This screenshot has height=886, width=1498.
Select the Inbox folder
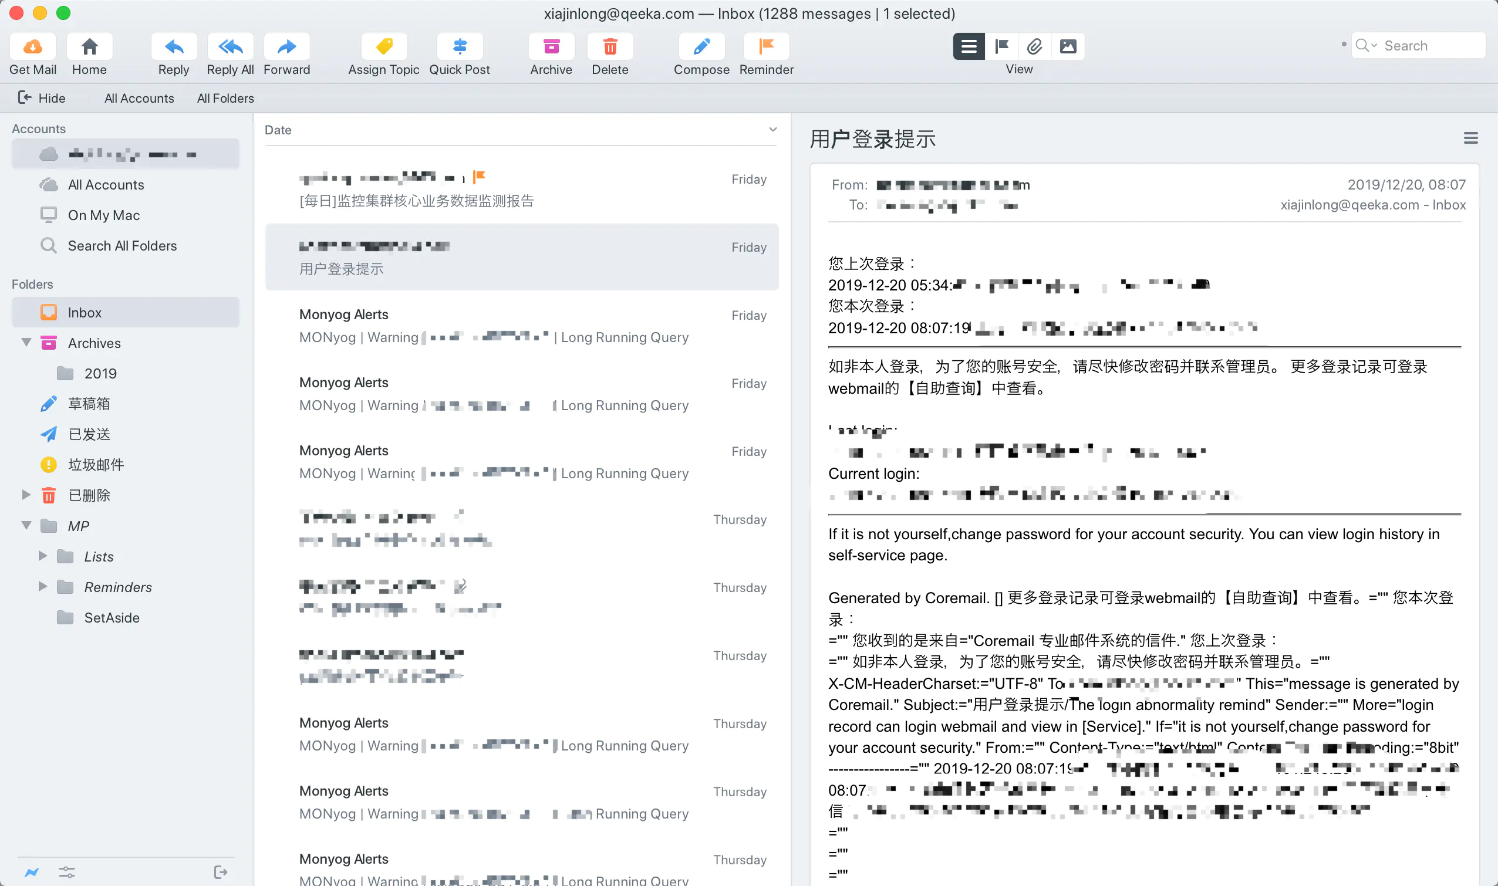85,311
